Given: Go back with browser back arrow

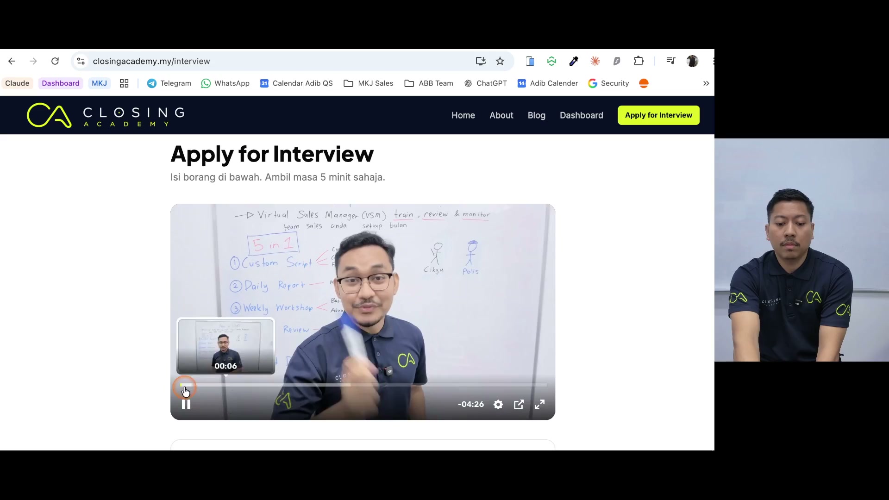Looking at the screenshot, I should (12, 61).
